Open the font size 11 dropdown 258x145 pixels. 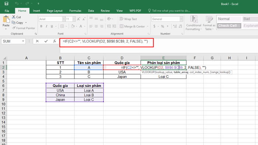(74, 19)
